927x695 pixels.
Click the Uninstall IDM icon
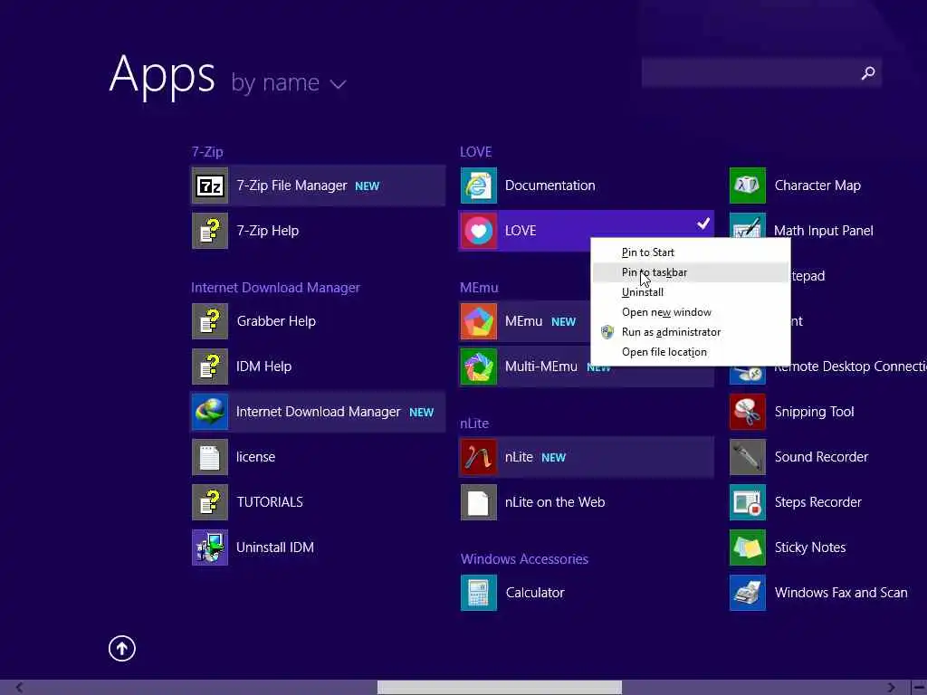(210, 547)
